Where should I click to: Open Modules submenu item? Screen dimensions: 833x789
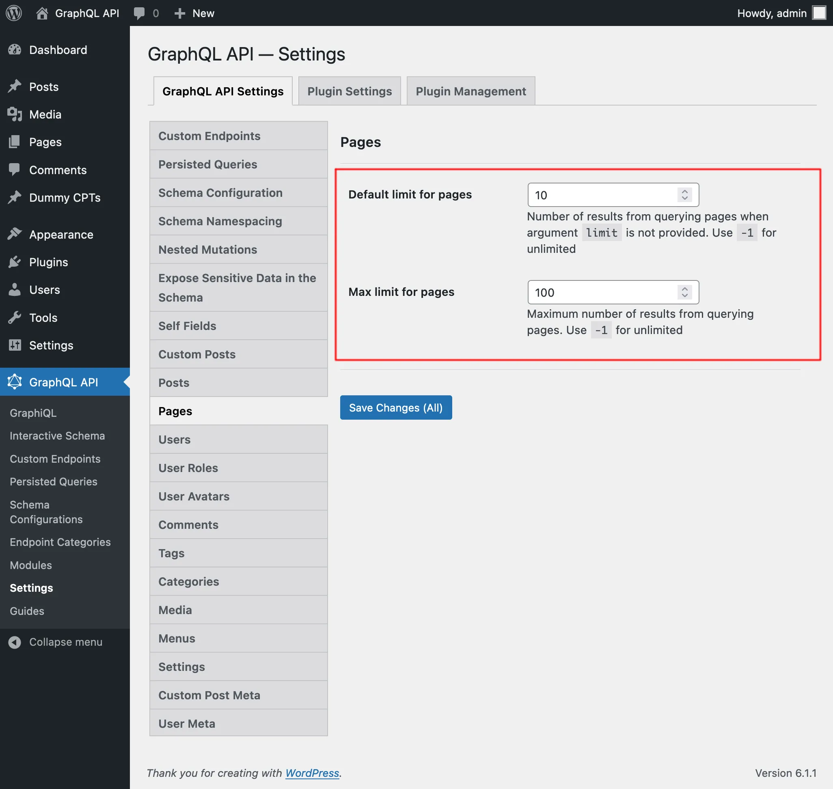[31, 565]
